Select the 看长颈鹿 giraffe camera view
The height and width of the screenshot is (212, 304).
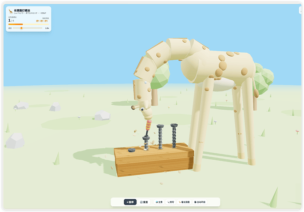[184, 202]
